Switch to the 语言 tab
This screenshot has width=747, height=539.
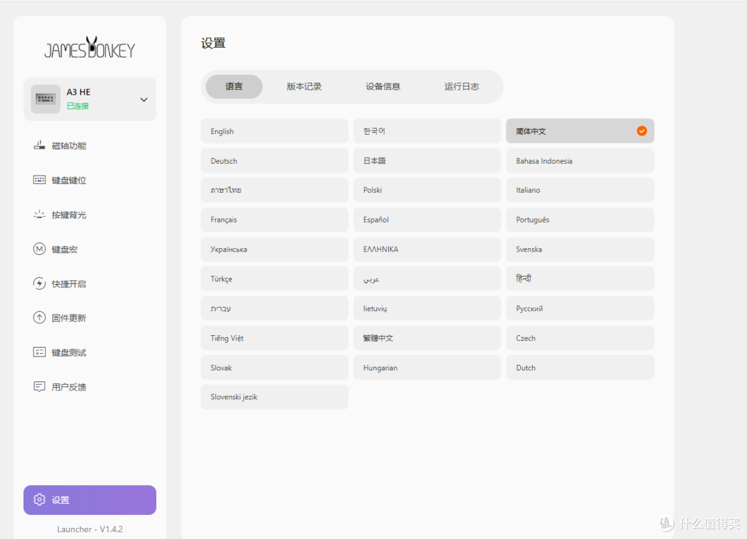click(x=234, y=86)
